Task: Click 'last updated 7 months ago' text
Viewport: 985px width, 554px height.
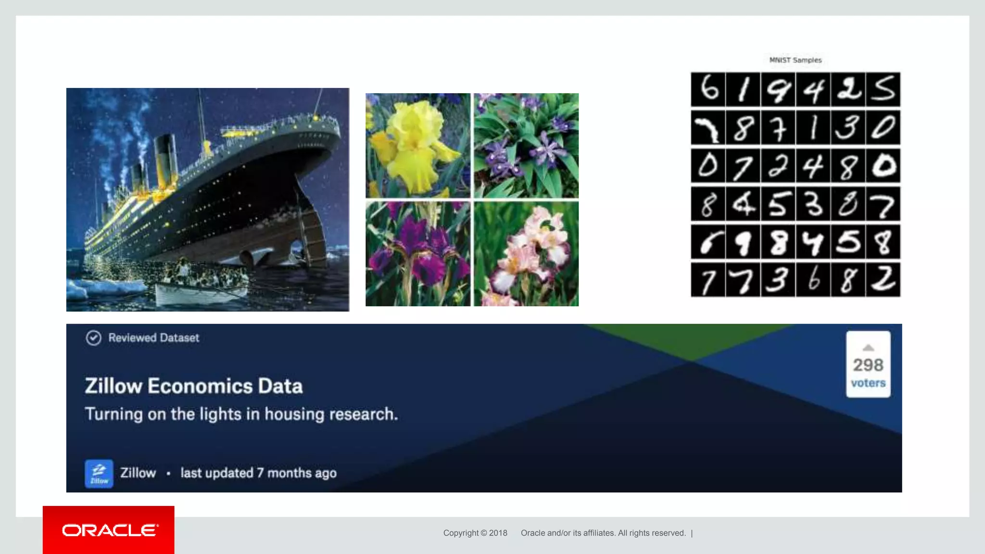Action: point(259,473)
